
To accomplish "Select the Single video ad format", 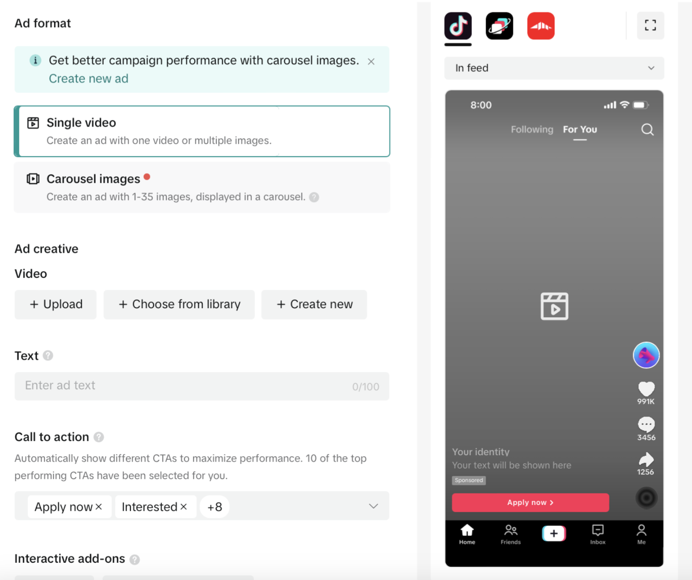I will pyautogui.click(x=202, y=131).
